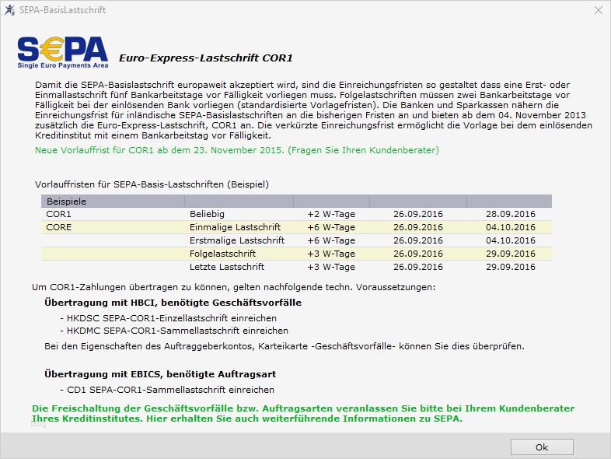The height and width of the screenshot is (459, 611).
Task: Click 'HKDSC SEPA-COR1-Einzellastschrift einreichen' line
Action: tap(169, 318)
